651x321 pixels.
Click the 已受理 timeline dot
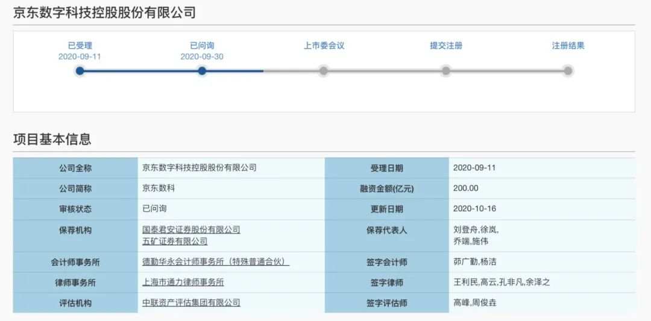pos(80,71)
